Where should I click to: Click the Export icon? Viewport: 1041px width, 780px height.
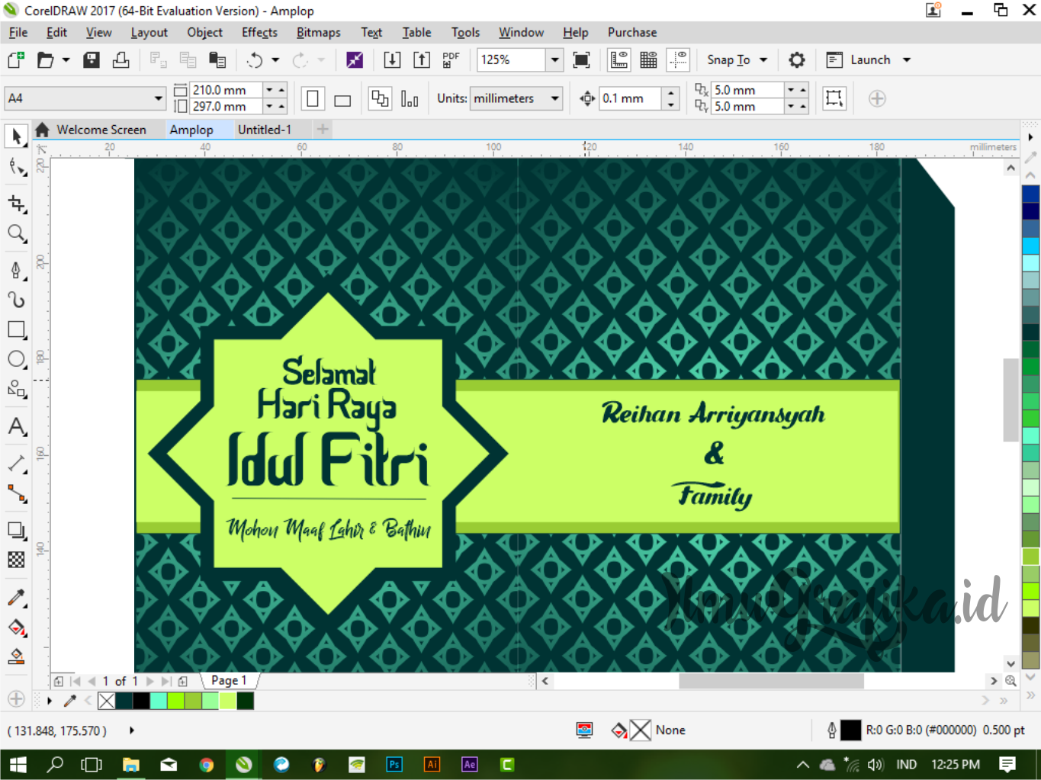coord(421,59)
